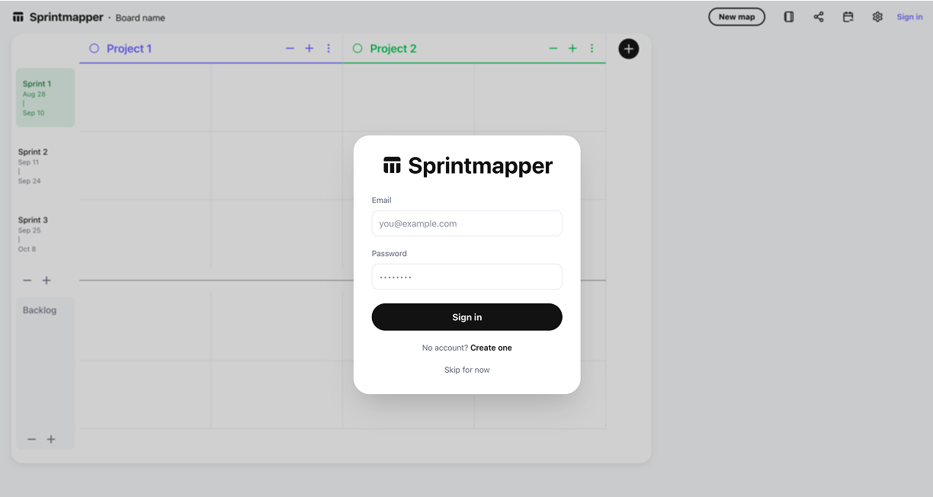Click the Sprintmapper title text in header

click(66, 17)
